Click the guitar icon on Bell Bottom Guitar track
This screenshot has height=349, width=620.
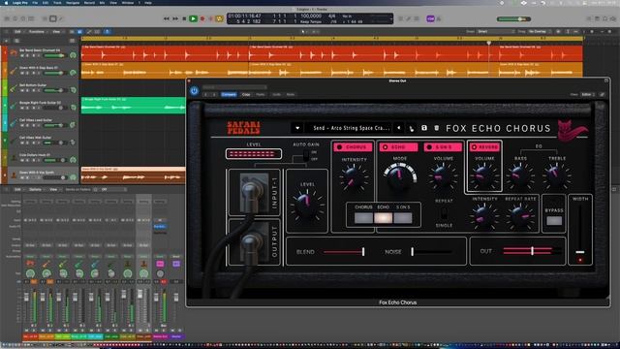coord(14,88)
